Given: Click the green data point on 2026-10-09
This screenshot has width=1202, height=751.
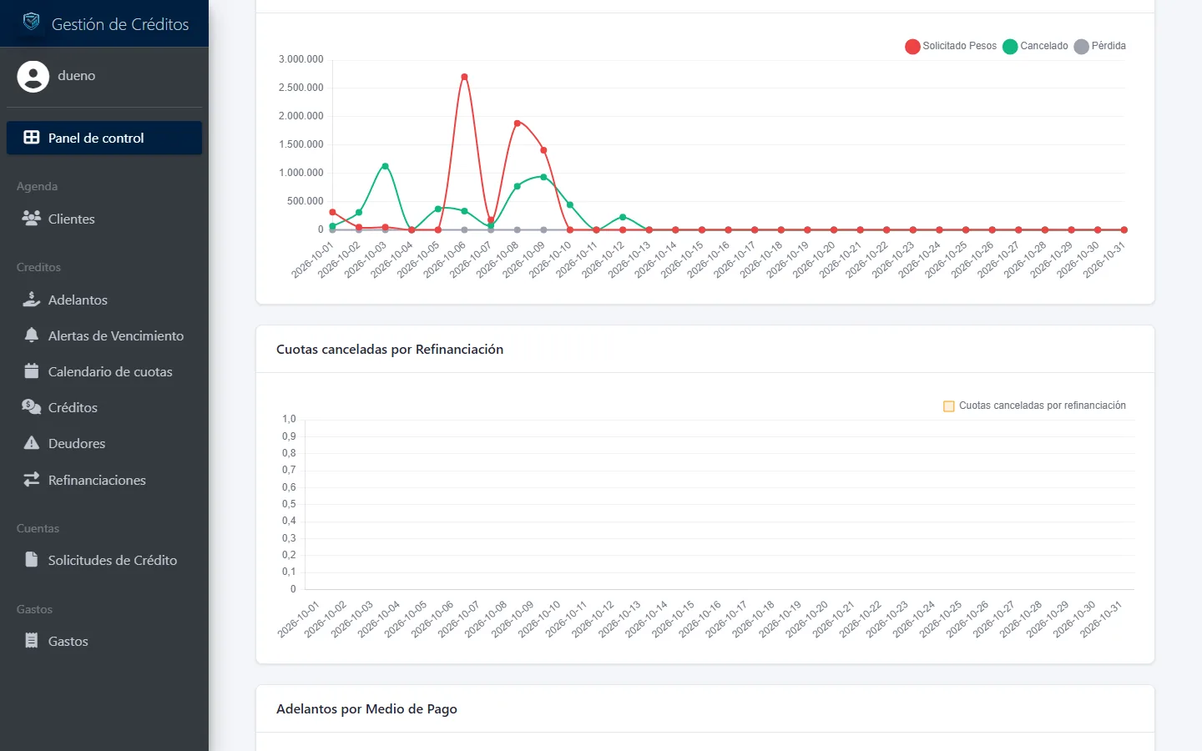Looking at the screenshot, I should [544, 177].
